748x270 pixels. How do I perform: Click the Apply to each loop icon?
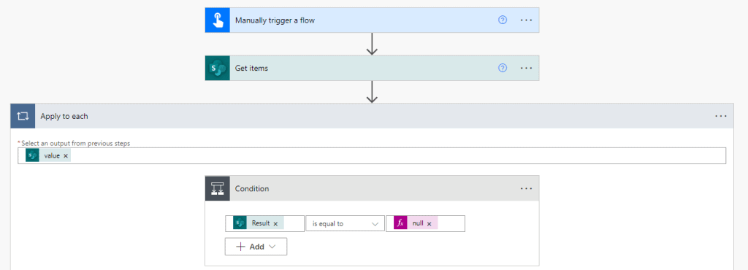[23, 116]
